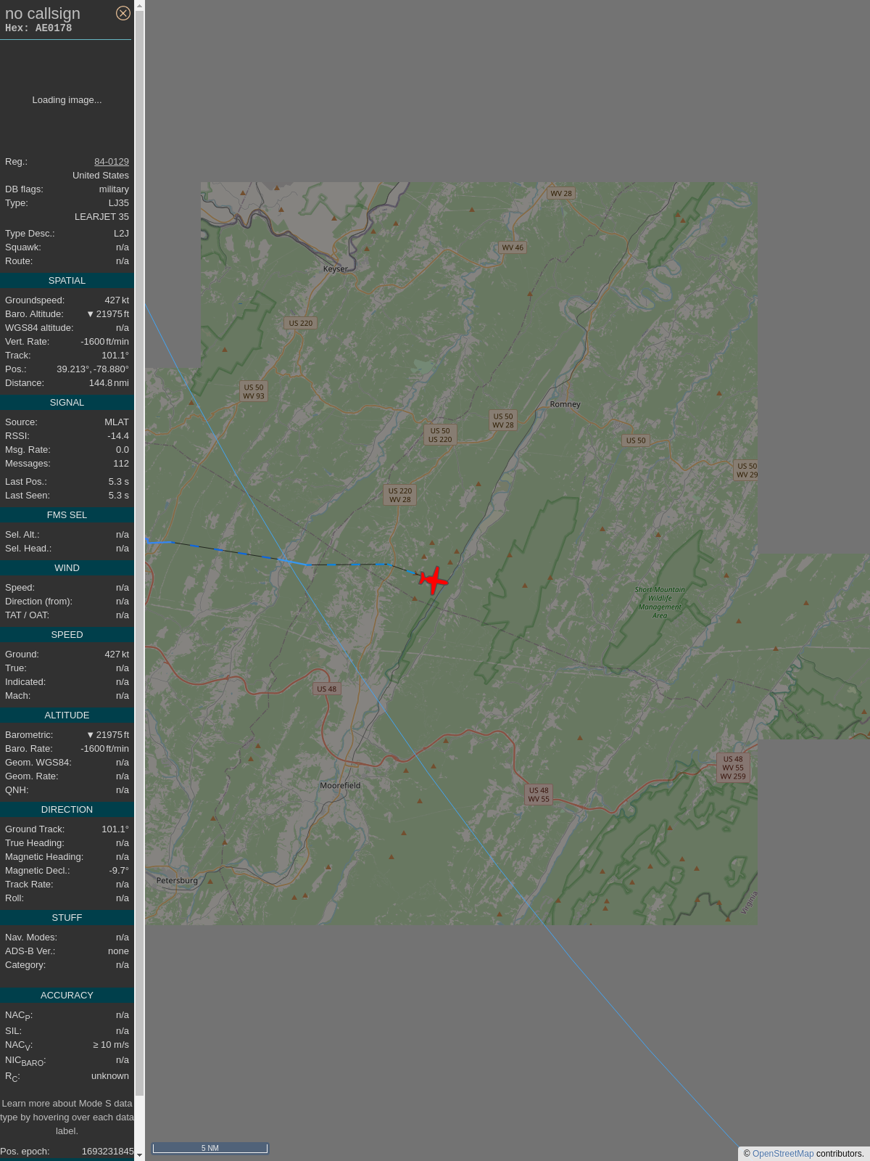The image size is (870, 1161).
Task: Click the Moorefield town label
Action: (x=340, y=785)
